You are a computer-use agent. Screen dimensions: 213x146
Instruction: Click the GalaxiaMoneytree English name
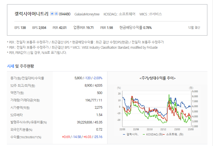(x=87, y=14)
